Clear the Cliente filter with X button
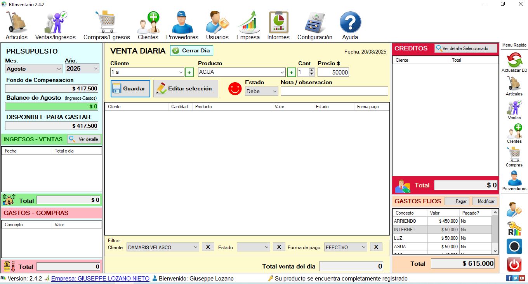This screenshot has width=528, height=284. tap(208, 247)
